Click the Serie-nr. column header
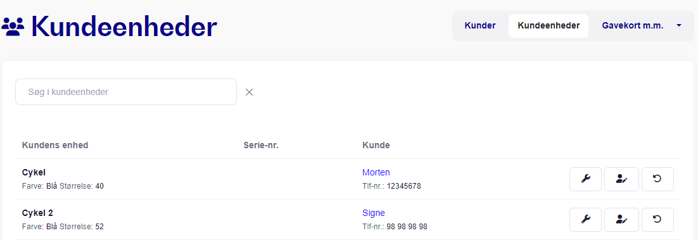 click(261, 145)
